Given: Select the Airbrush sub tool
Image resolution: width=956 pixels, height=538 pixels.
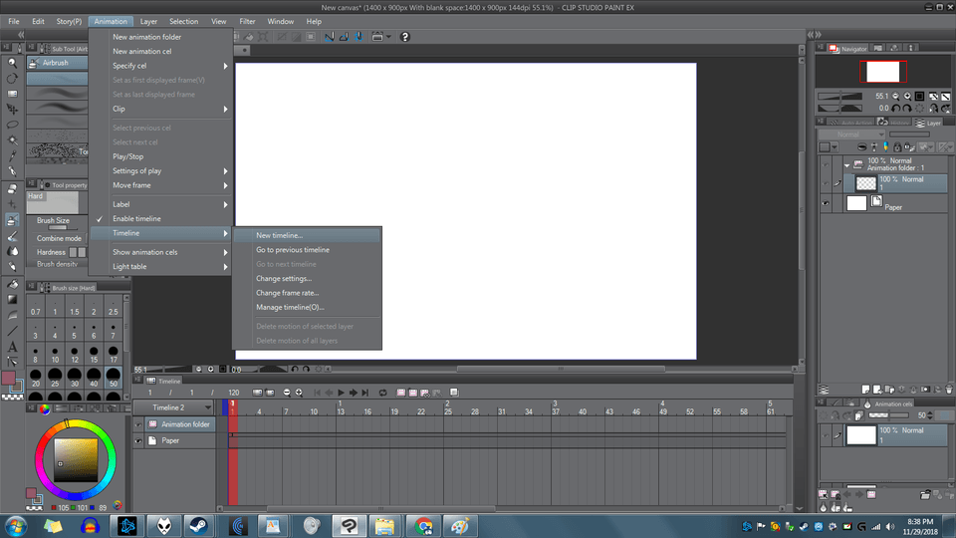Looking at the screenshot, I should click(55, 62).
